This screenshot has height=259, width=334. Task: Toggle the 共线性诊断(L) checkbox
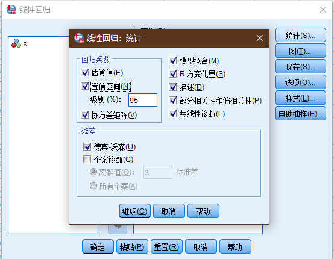click(x=173, y=114)
